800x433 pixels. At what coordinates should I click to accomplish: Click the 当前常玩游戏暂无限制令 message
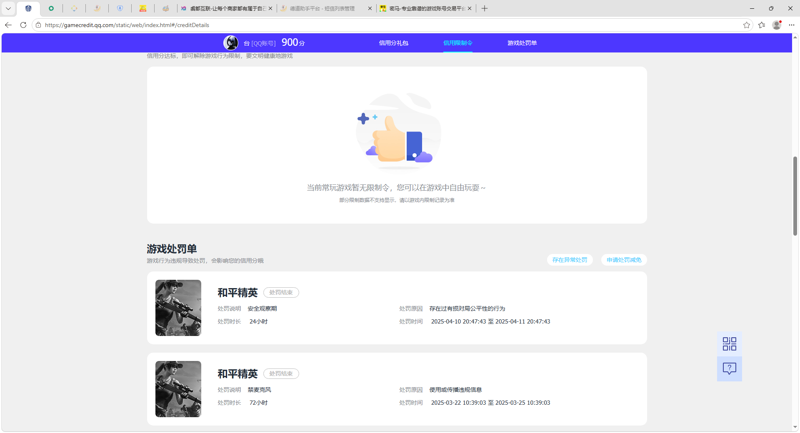coord(396,188)
